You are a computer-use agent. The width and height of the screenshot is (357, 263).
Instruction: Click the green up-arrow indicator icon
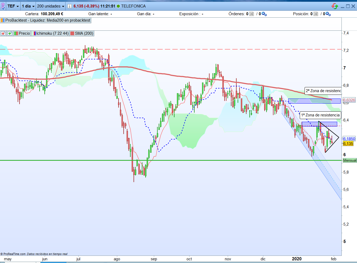coord(10,33)
